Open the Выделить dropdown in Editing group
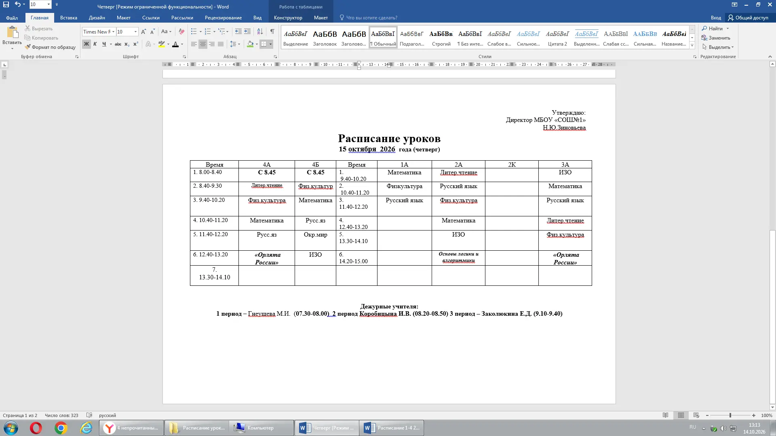The image size is (776, 436). (x=718, y=47)
